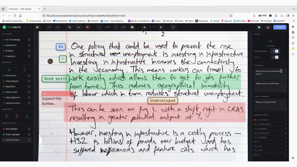Screen dimensions: 297x167
Task: Click the orange icon beside the Export button
Action: pyautogui.click(x=268, y=27)
